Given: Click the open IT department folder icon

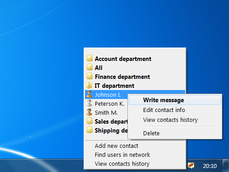Looking at the screenshot, I should click(x=89, y=85).
